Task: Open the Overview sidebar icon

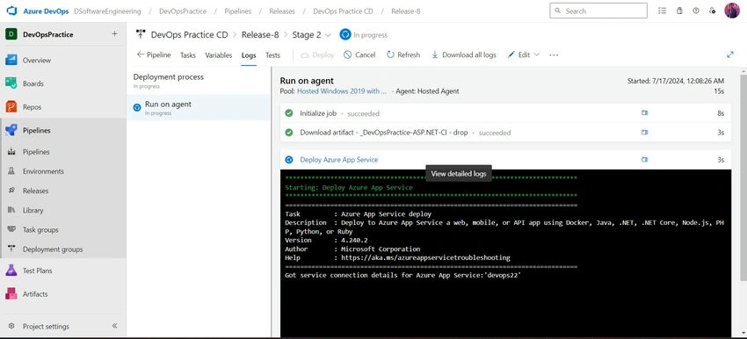Action: (x=11, y=60)
